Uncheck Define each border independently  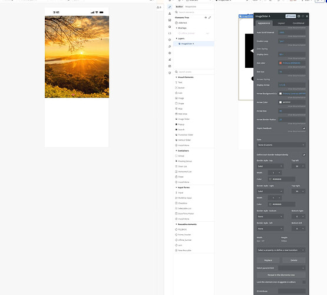[304, 155]
